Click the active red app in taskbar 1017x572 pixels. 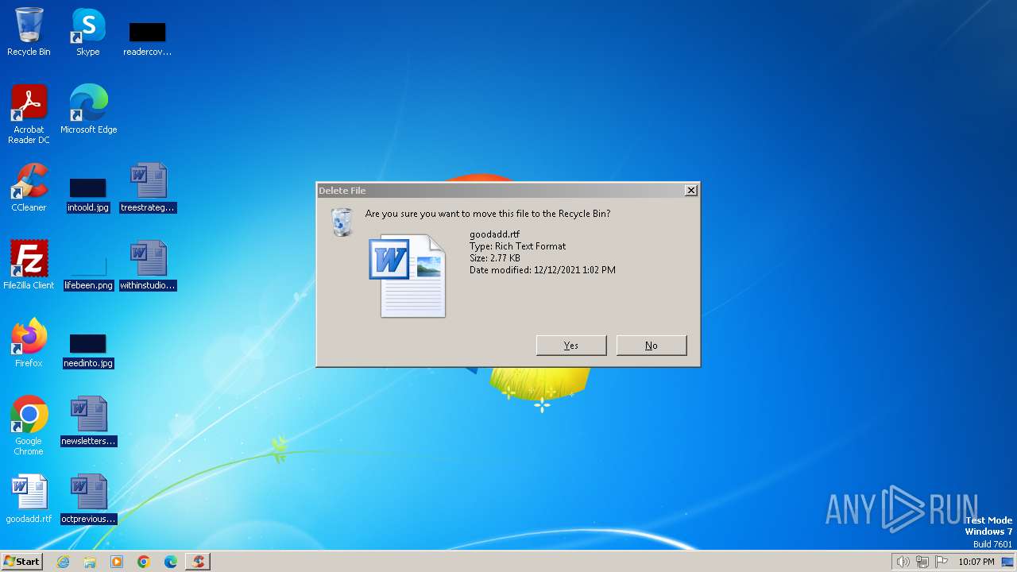(198, 562)
